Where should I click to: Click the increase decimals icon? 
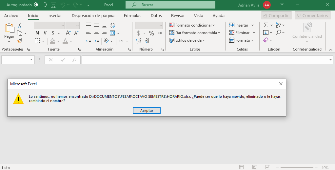pos(138,41)
